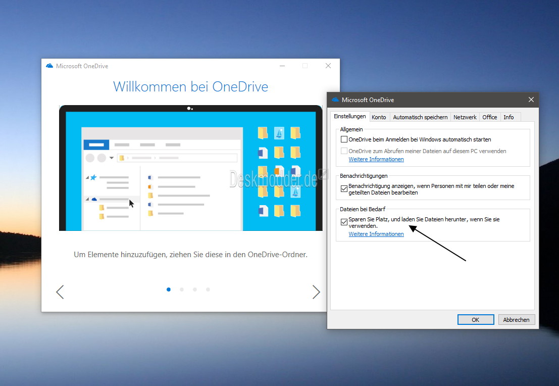
Task: Switch to the Office tab
Action: coord(489,117)
